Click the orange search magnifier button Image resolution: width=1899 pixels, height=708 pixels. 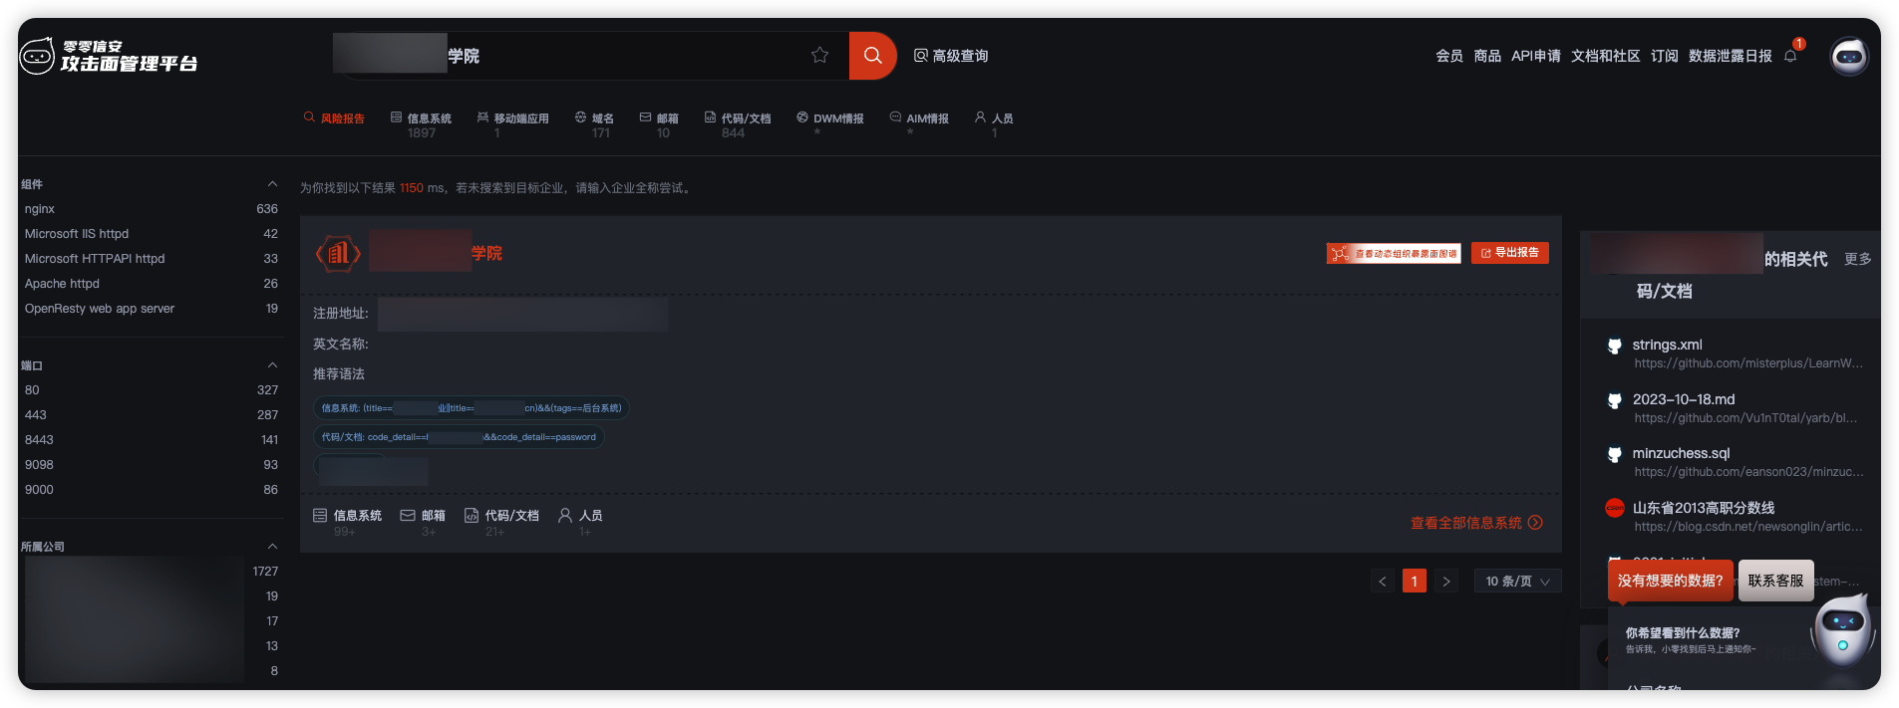872,56
